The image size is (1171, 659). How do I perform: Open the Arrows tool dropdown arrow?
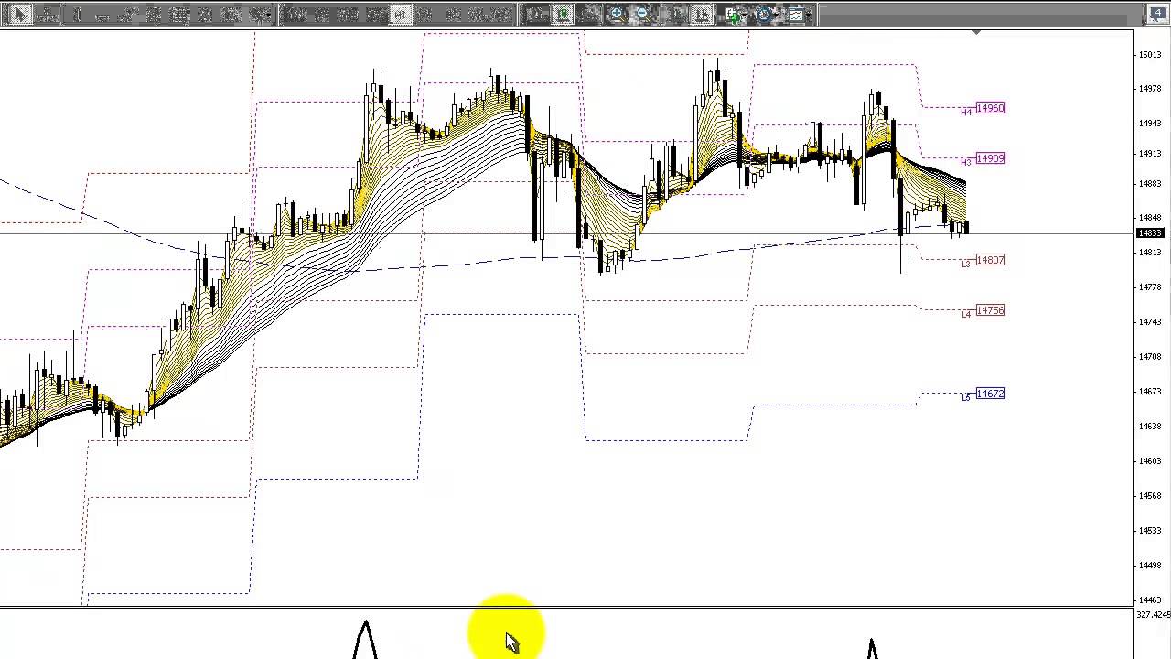pos(269,15)
